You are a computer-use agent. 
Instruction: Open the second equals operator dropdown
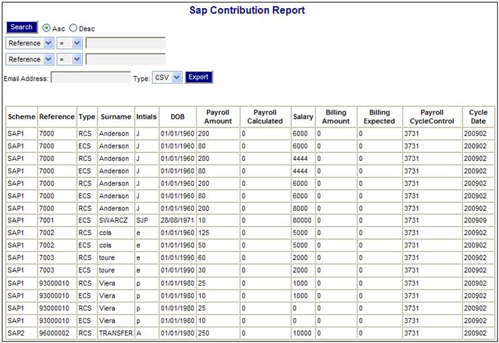pos(68,59)
